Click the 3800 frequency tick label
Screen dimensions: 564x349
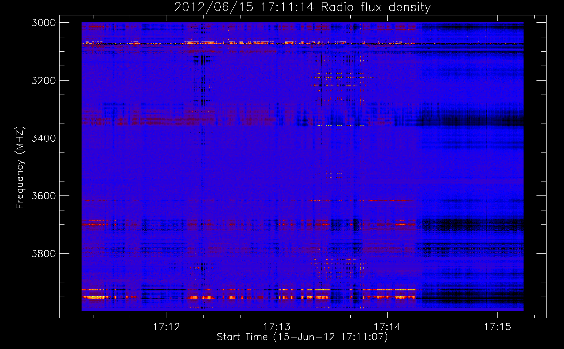pos(44,253)
